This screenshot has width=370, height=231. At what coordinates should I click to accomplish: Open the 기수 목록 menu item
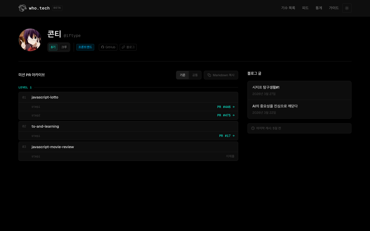coord(288,8)
